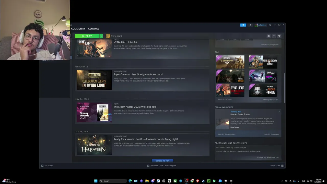The width and height of the screenshot is (327, 184).
Task: Open Dying Light Fix 1.55 thumbnail
Action: coord(94,48)
